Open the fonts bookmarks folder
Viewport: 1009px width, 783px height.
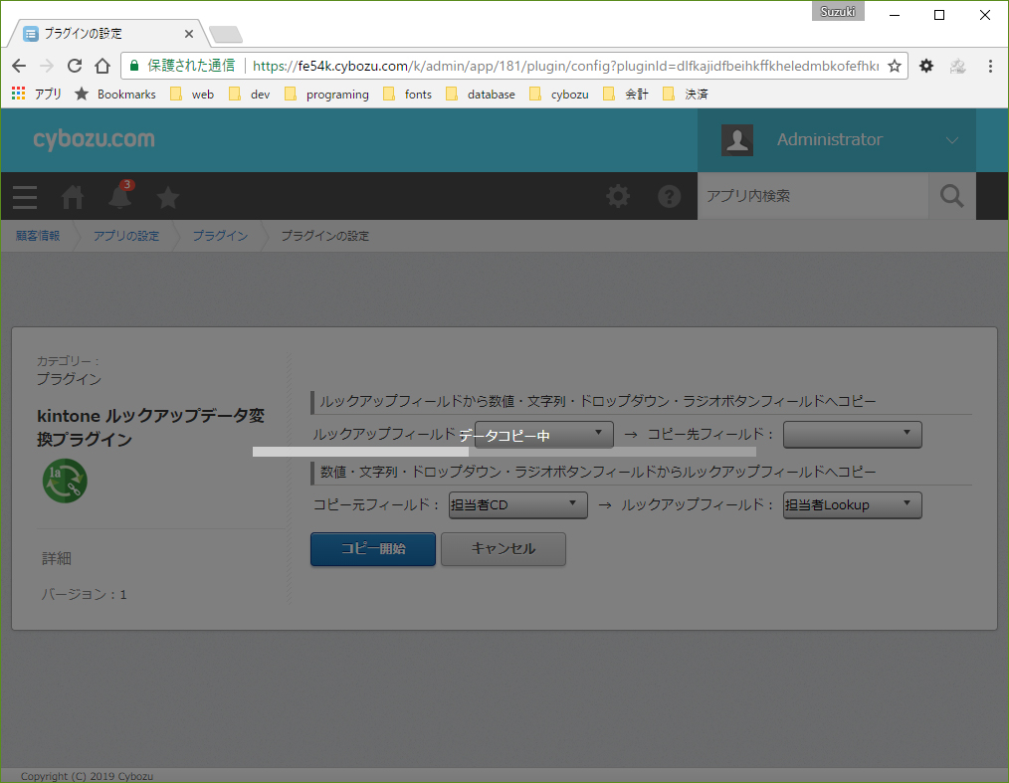(x=407, y=94)
